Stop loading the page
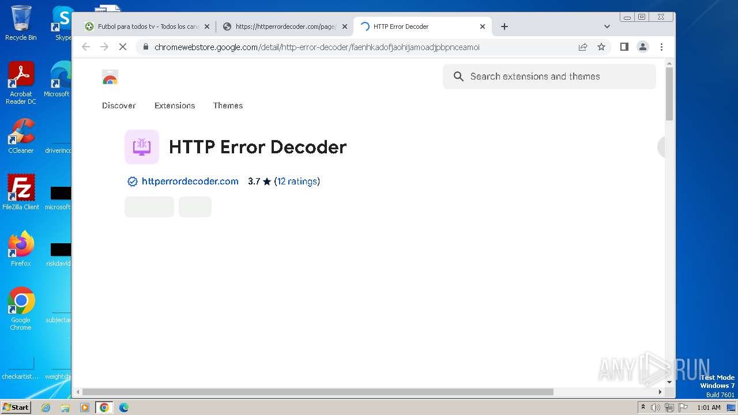 click(x=122, y=47)
